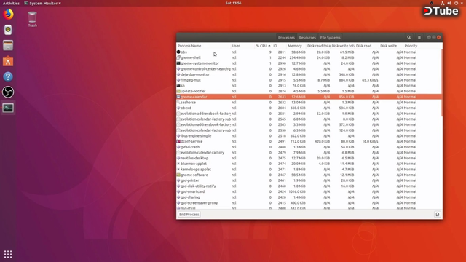
Task: Sort by User column header
Action: point(242,46)
